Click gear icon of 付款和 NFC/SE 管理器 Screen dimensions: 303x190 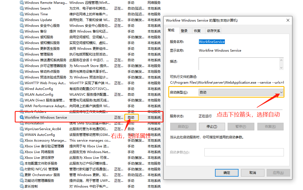tap(22, 169)
